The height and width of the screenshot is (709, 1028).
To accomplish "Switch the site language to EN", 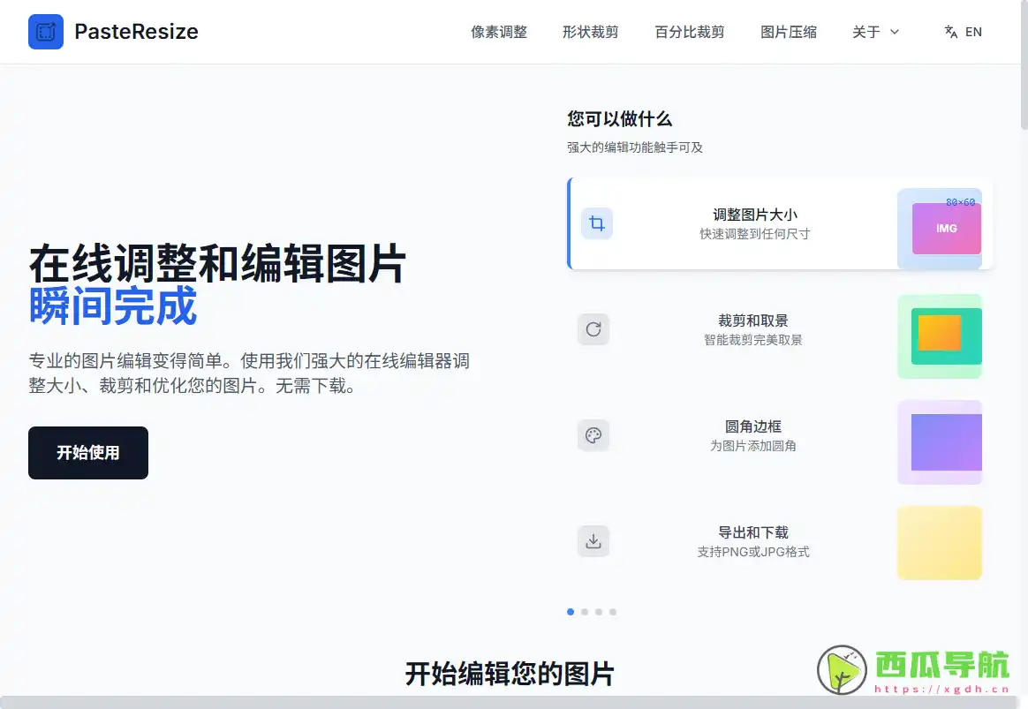I will click(974, 32).
